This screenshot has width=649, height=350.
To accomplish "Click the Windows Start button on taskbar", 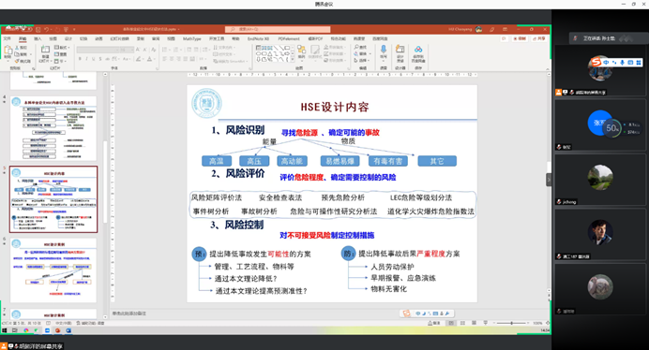I will (x=5, y=330).
